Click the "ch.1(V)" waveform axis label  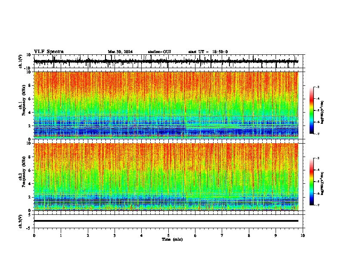(x=21, y=61)
